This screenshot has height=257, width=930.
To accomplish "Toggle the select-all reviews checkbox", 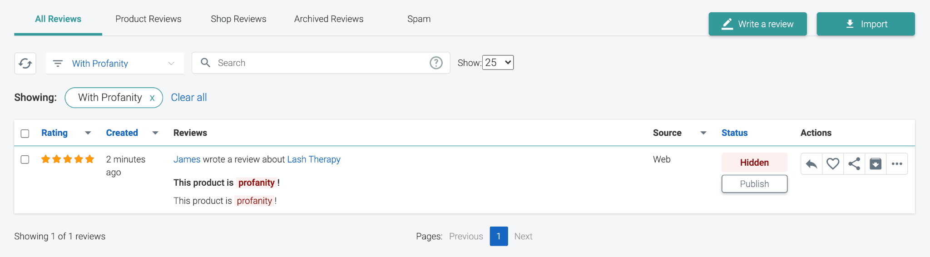I will click(x=25, y=133).
